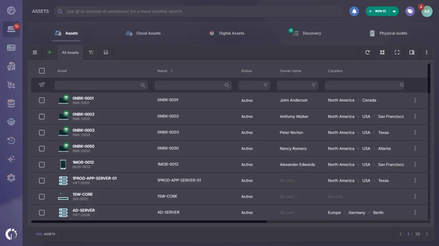Open row actions menu for 0NBK-0002
Screen dimensions: 439x246
(x=415, y=116)
